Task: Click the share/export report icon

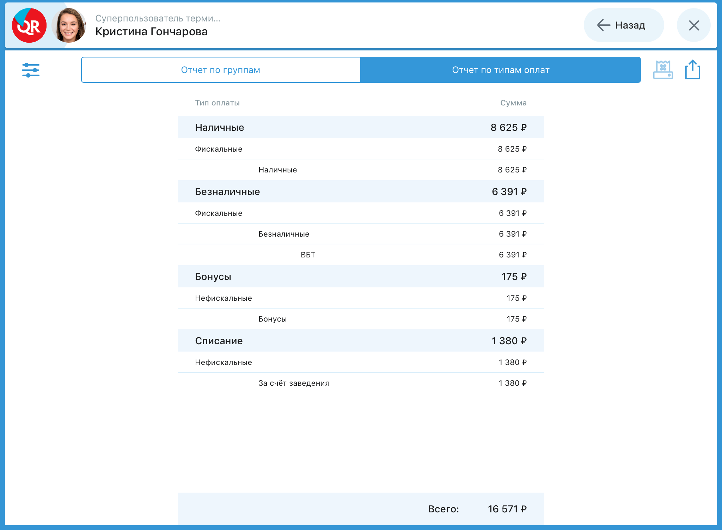Action: (692, 70)
